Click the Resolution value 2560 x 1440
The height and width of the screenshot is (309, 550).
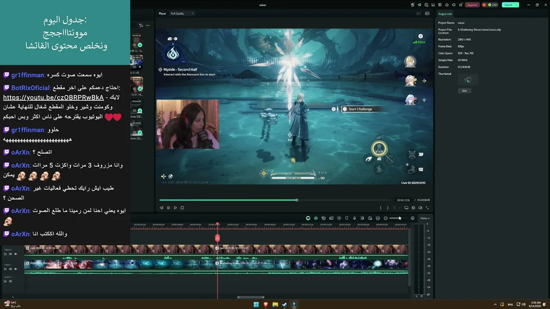(x=464, y=39)
